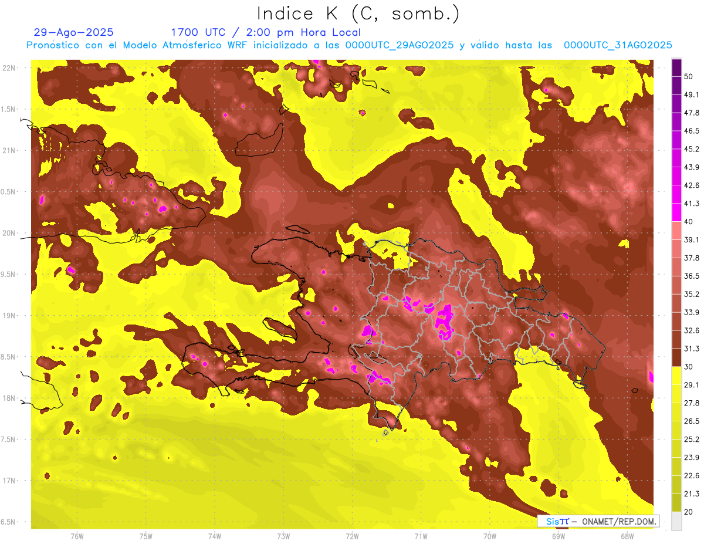Click legend value "33.9"
The width and height of the screenshot is (704, 544).
(692, 312)
